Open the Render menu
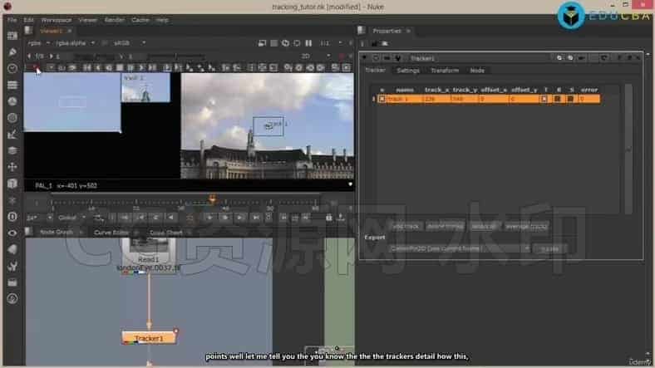The width and height of the screenshot is (655, 368). click(x=114, y=20)
